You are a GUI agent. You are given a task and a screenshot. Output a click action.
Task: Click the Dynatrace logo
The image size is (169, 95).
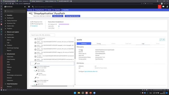tap(8, 7)
